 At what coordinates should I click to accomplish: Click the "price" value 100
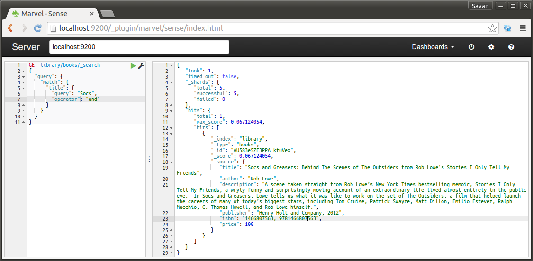pyautogui.click(x=249, y=225)
